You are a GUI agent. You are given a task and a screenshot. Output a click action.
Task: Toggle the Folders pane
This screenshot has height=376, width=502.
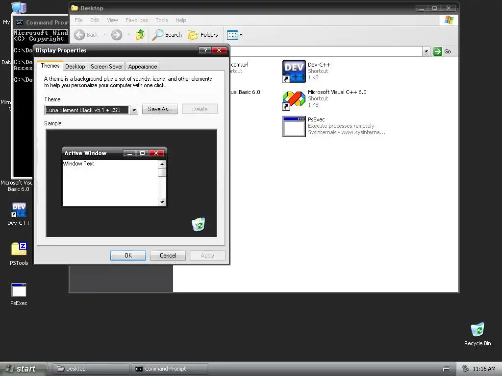coord(203,35)
